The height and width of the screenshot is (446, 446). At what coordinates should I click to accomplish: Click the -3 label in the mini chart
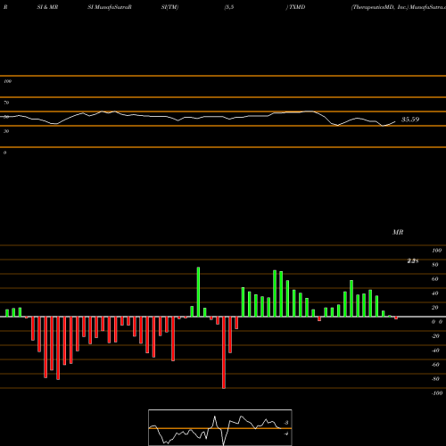(286, 423)
